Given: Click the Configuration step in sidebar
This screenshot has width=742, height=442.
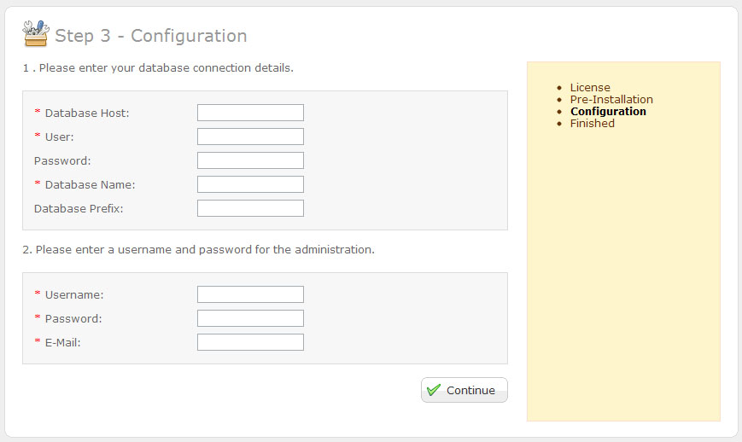Looking at the screenshot, I should click(x=608, y=111).
